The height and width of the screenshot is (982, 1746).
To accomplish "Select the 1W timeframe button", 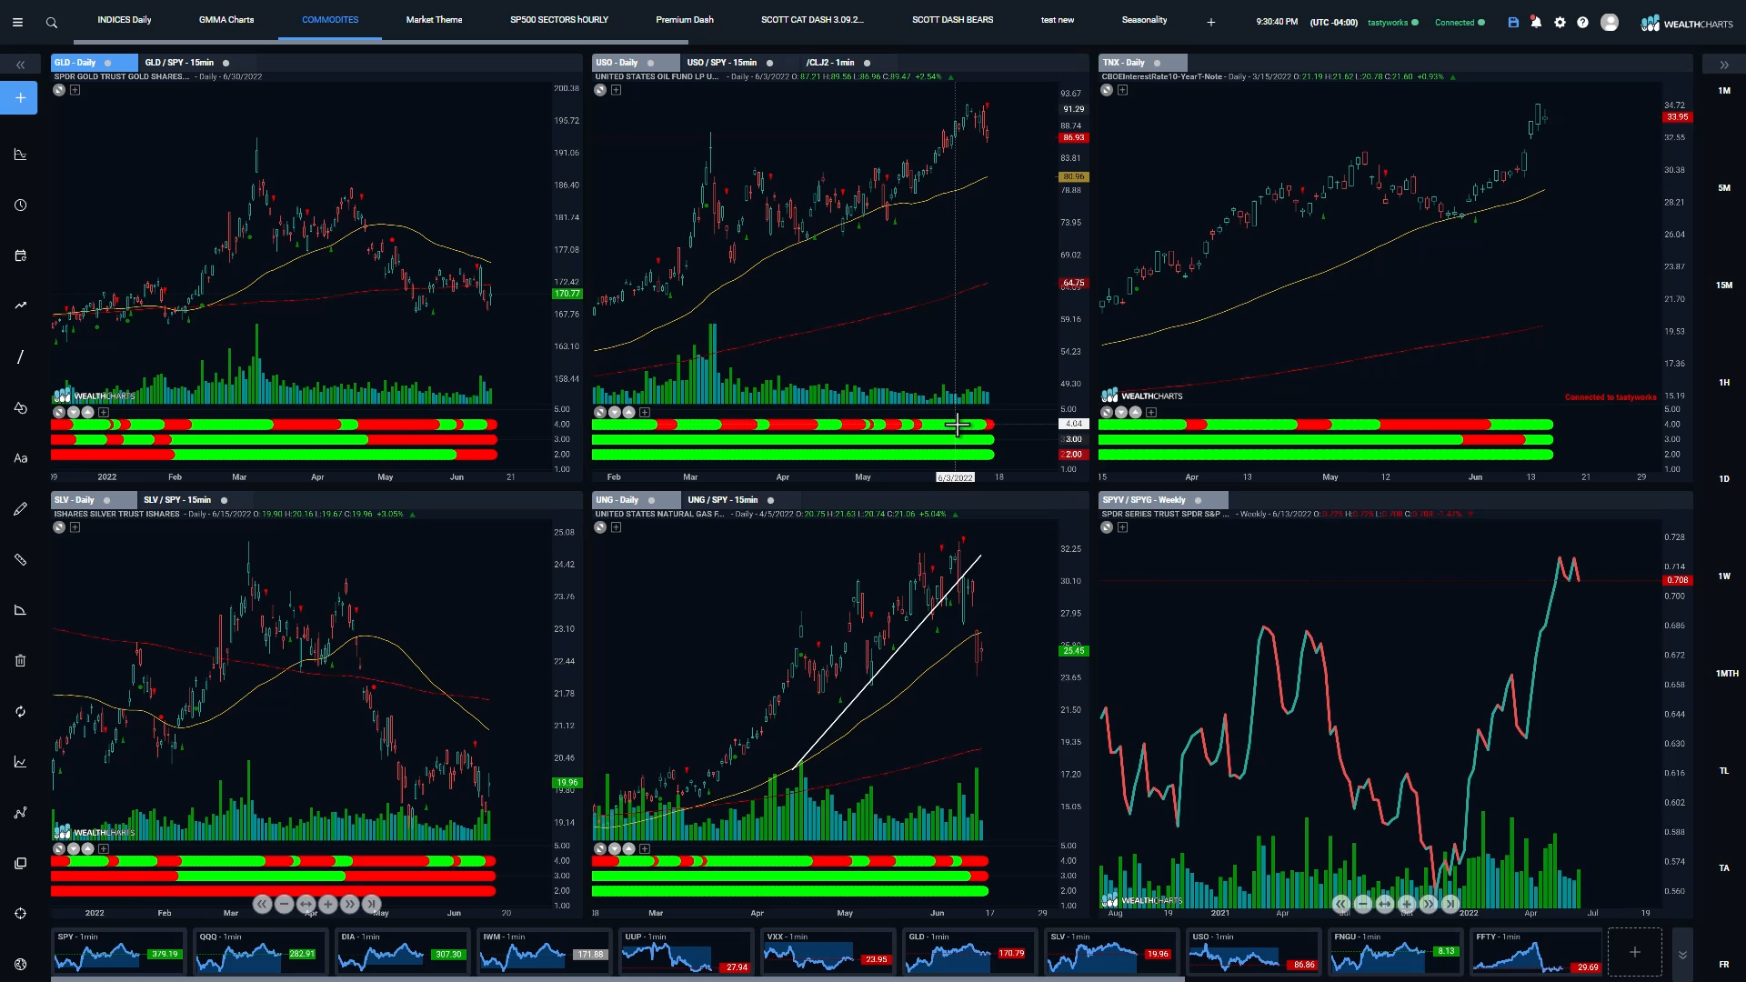I will point(1724,576).
